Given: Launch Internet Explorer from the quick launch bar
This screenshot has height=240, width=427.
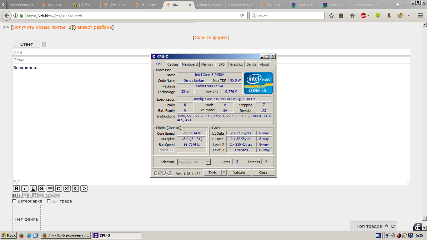Looking at the screenshot, I should [x=29, y=235].
